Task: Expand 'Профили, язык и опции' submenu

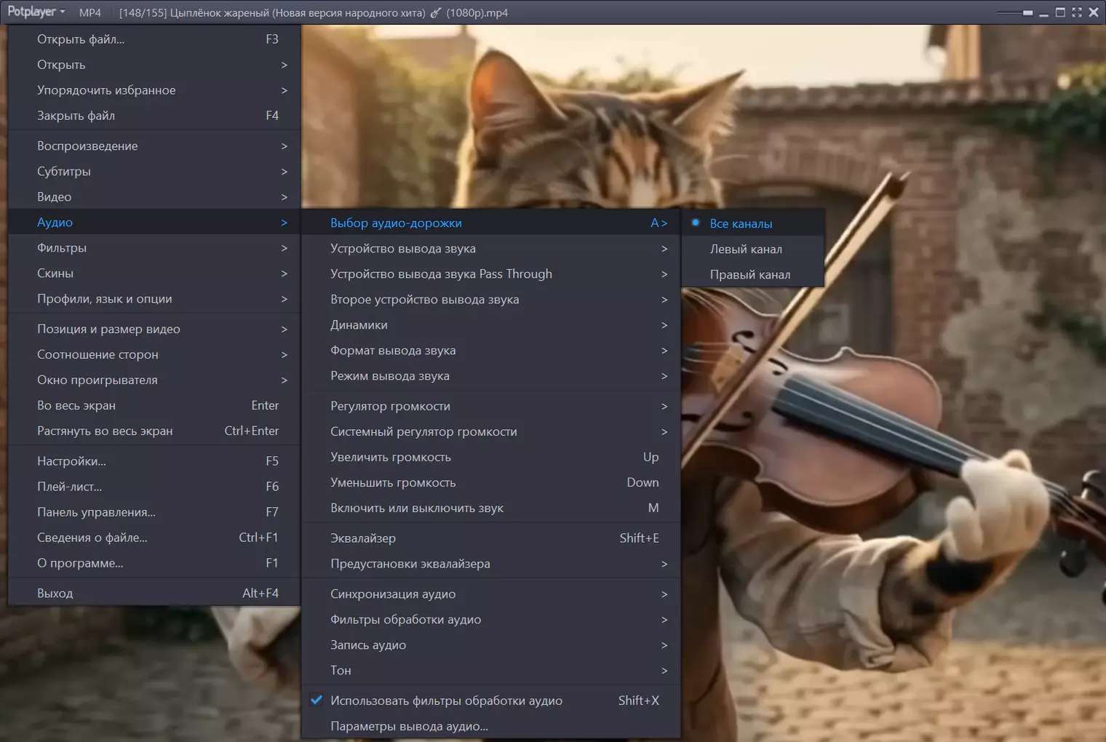Action: click(x=154, y=299)
